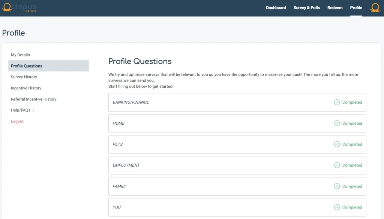Image resolution: width=384 pixels, height=219 pixels.
Task: Click the Octopus Group logo
Action: (19, 8)
